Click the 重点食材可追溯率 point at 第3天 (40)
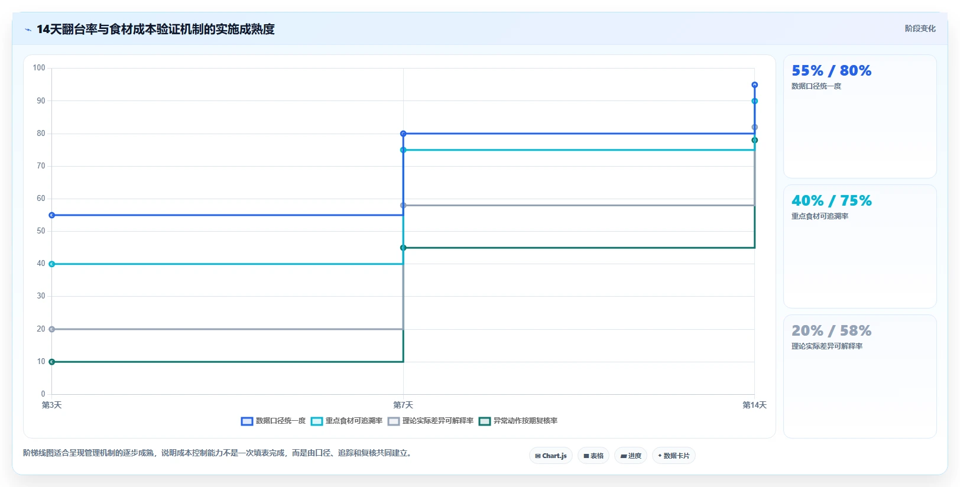 52,264
